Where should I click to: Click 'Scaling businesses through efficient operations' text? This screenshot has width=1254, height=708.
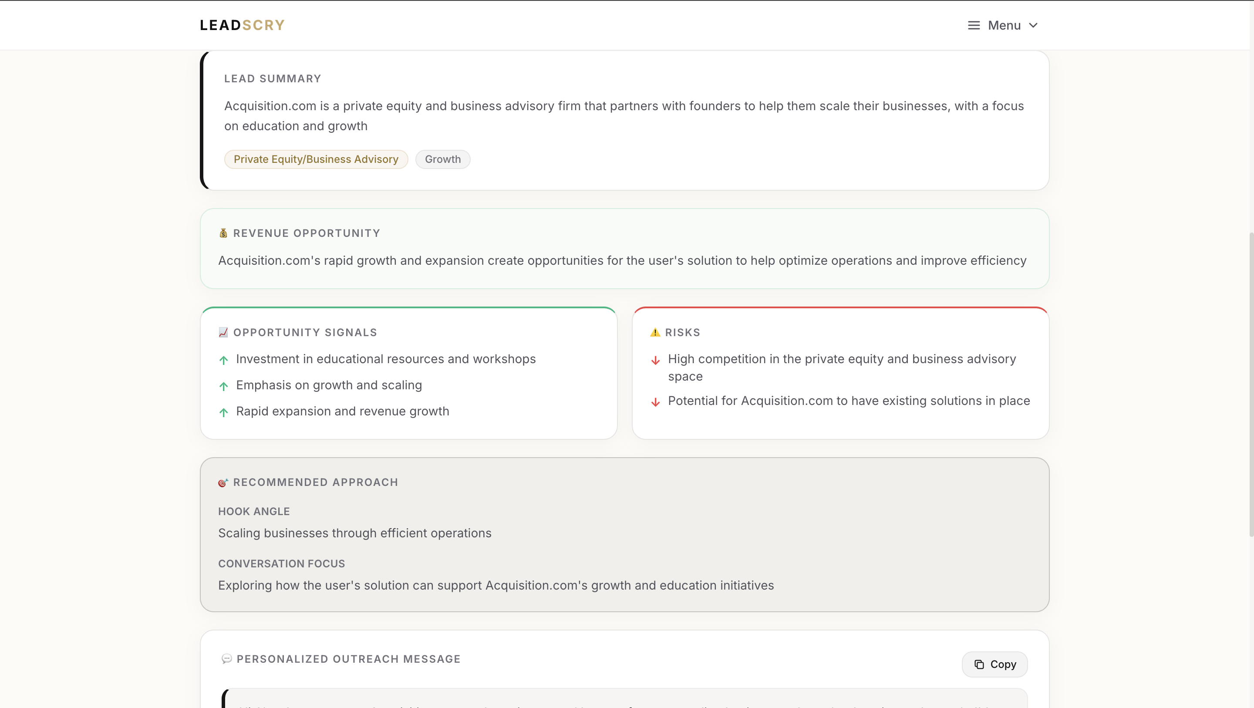pyautogui.click(x=355, y=533)
